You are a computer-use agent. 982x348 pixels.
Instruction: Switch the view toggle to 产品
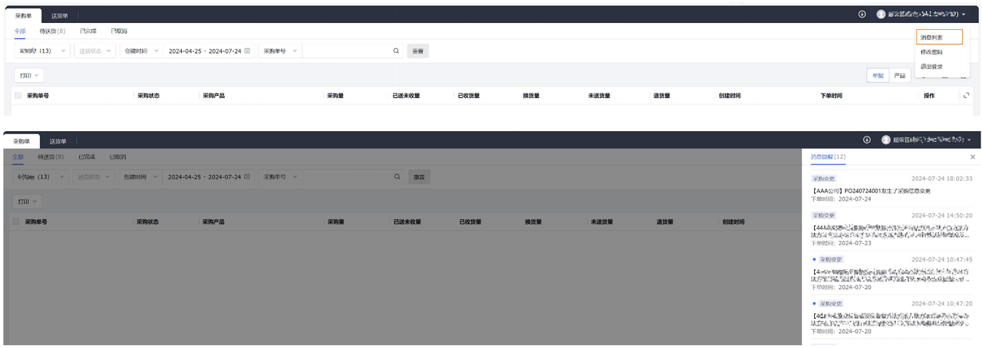pos(899,76)
